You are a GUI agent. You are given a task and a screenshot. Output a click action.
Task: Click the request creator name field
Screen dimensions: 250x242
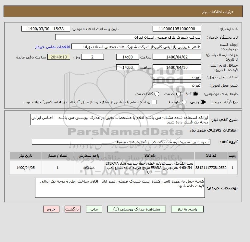[x=136, y=47]
